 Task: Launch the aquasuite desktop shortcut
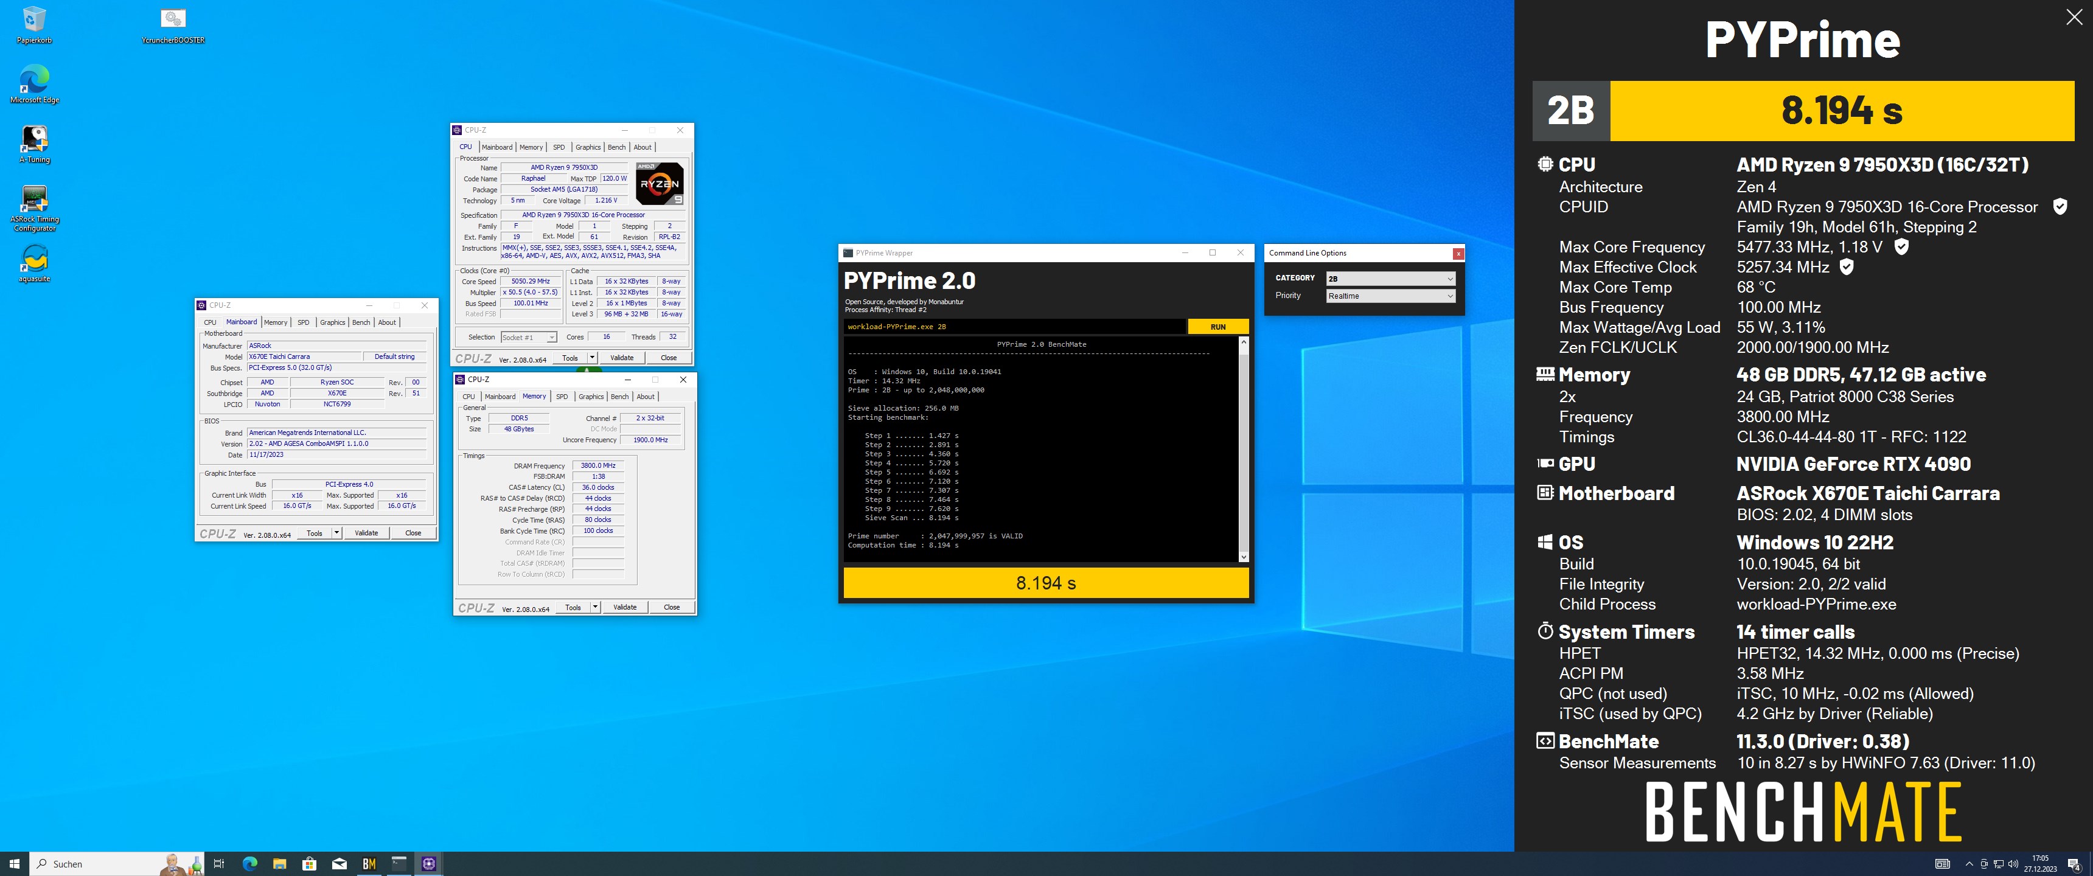click(x=34, y=263)
